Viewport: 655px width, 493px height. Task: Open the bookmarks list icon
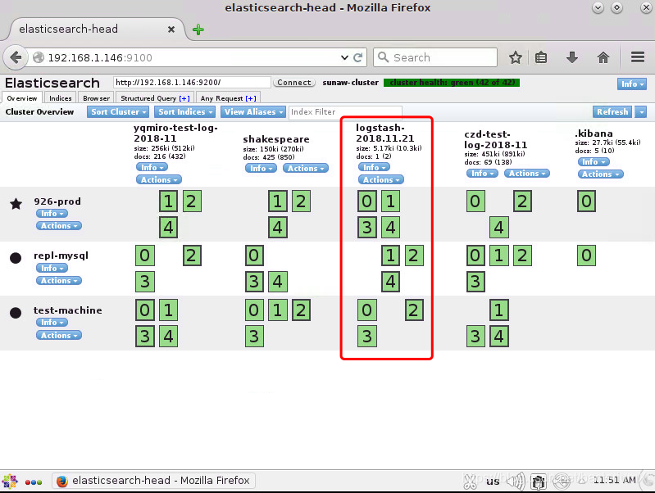(x=541, y=57)
